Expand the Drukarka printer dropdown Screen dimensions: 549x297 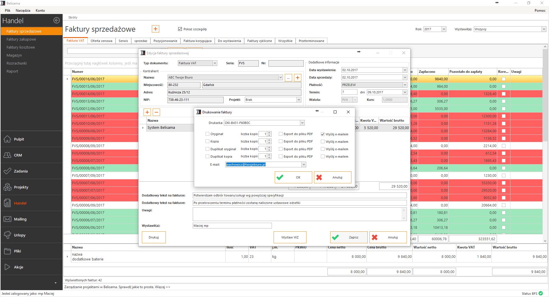pyautogui.click(x=302, y=123)
